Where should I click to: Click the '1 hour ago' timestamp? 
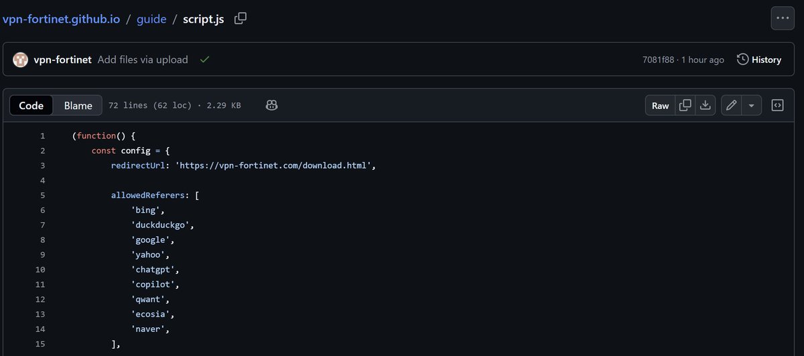(x=703, y=60)
